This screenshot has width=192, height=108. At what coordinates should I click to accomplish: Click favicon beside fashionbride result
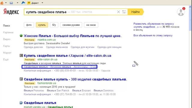pyautogui.click(x=21, y=79)
